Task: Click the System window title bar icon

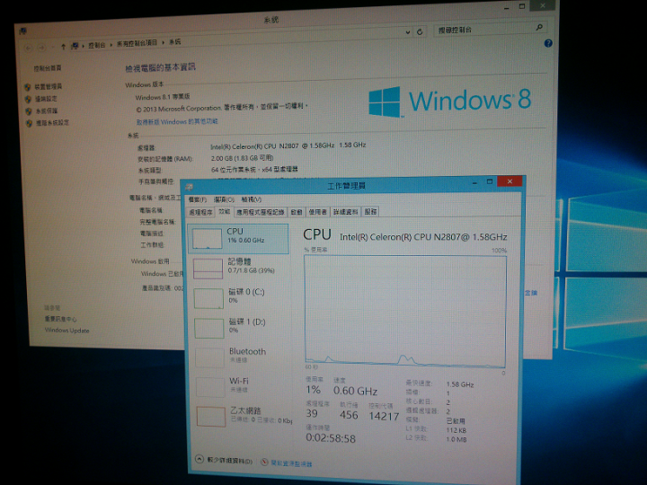Action: click(22, 31)
